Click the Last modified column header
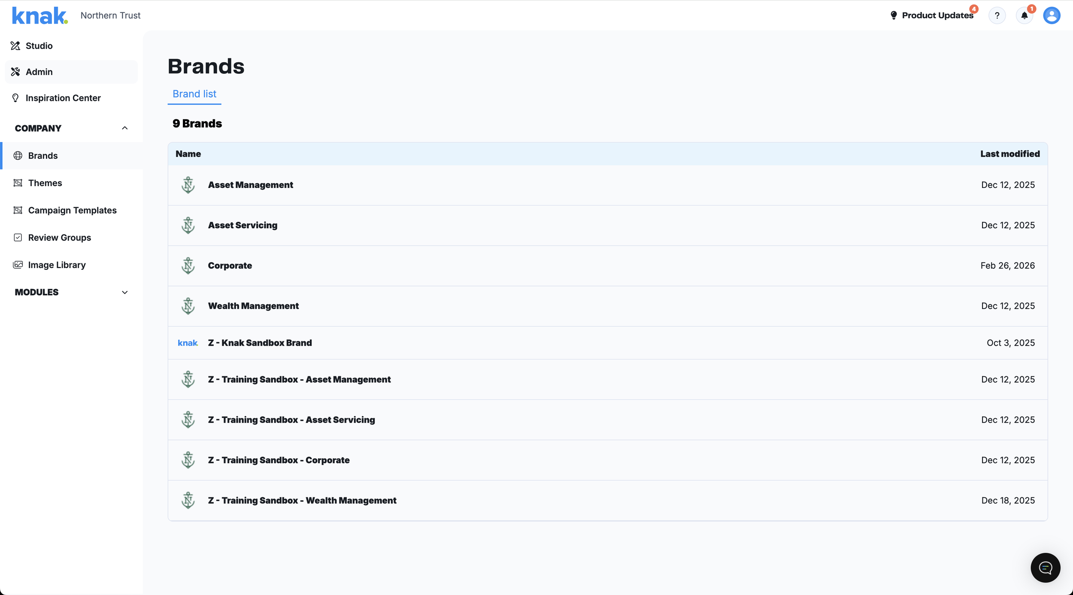1073x595 pixels. (x=1010, y=154)
